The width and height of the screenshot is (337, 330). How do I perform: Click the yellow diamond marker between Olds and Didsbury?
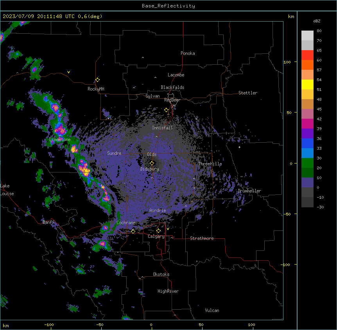point(152,163)
